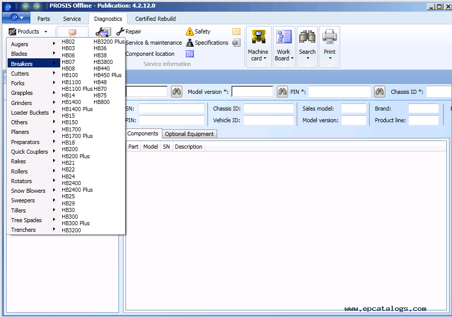Choose breaker model HB300 Plus
Image resolution: width=452 pixels, height=317 pixels.
[75, 223]
